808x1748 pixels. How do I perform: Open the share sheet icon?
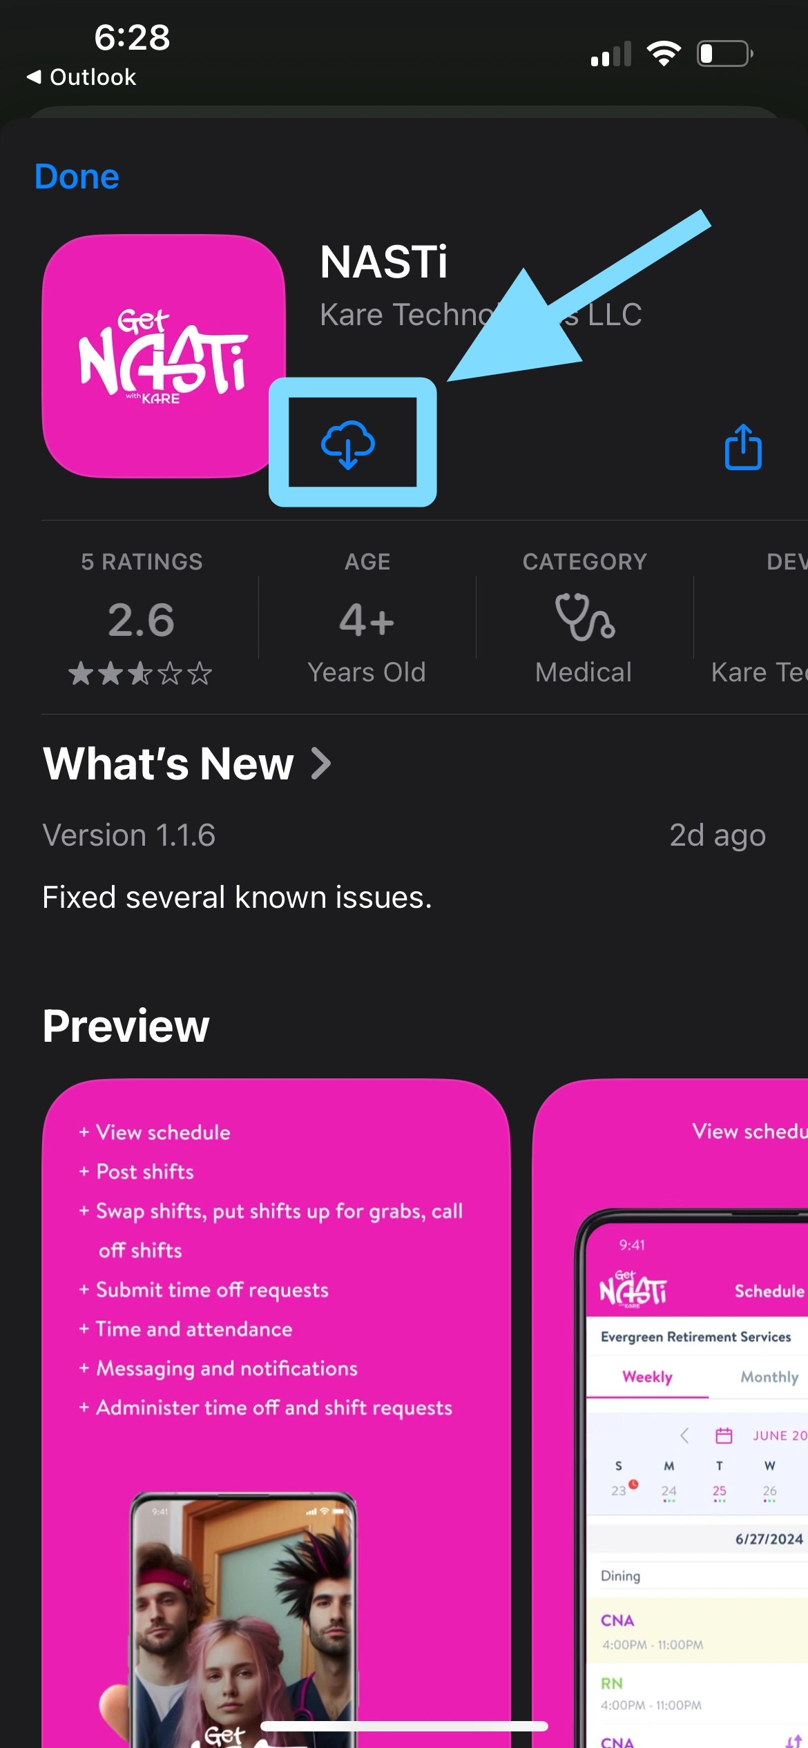tap(743, 447)
